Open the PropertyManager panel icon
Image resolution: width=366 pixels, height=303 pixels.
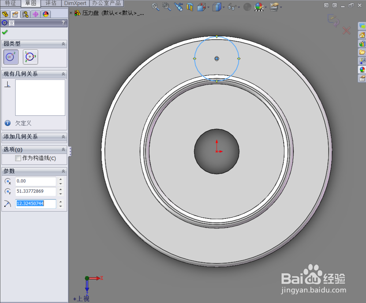(15, 15)
